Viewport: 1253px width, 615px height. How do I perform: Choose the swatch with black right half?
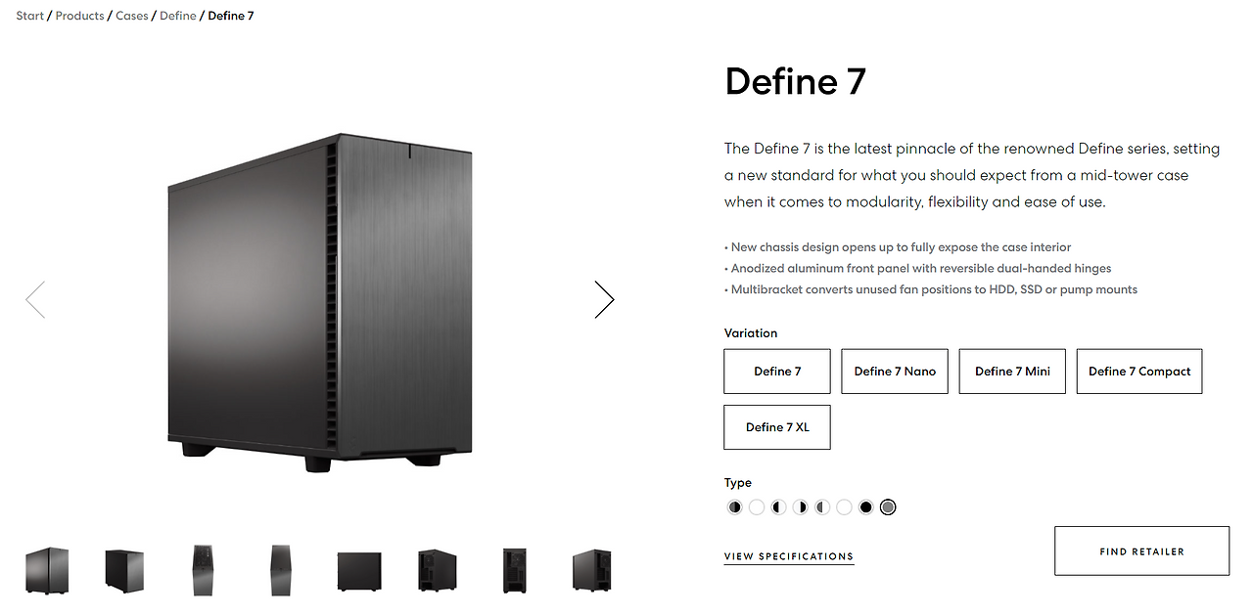800,507
